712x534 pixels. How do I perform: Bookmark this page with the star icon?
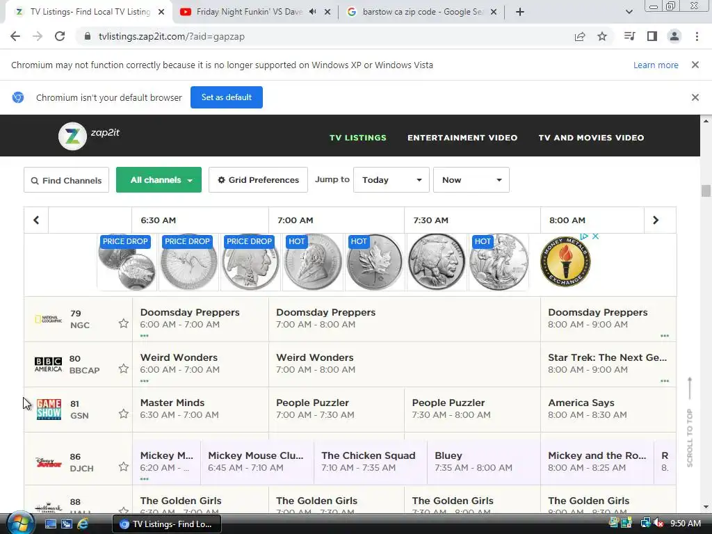point(602,36)
